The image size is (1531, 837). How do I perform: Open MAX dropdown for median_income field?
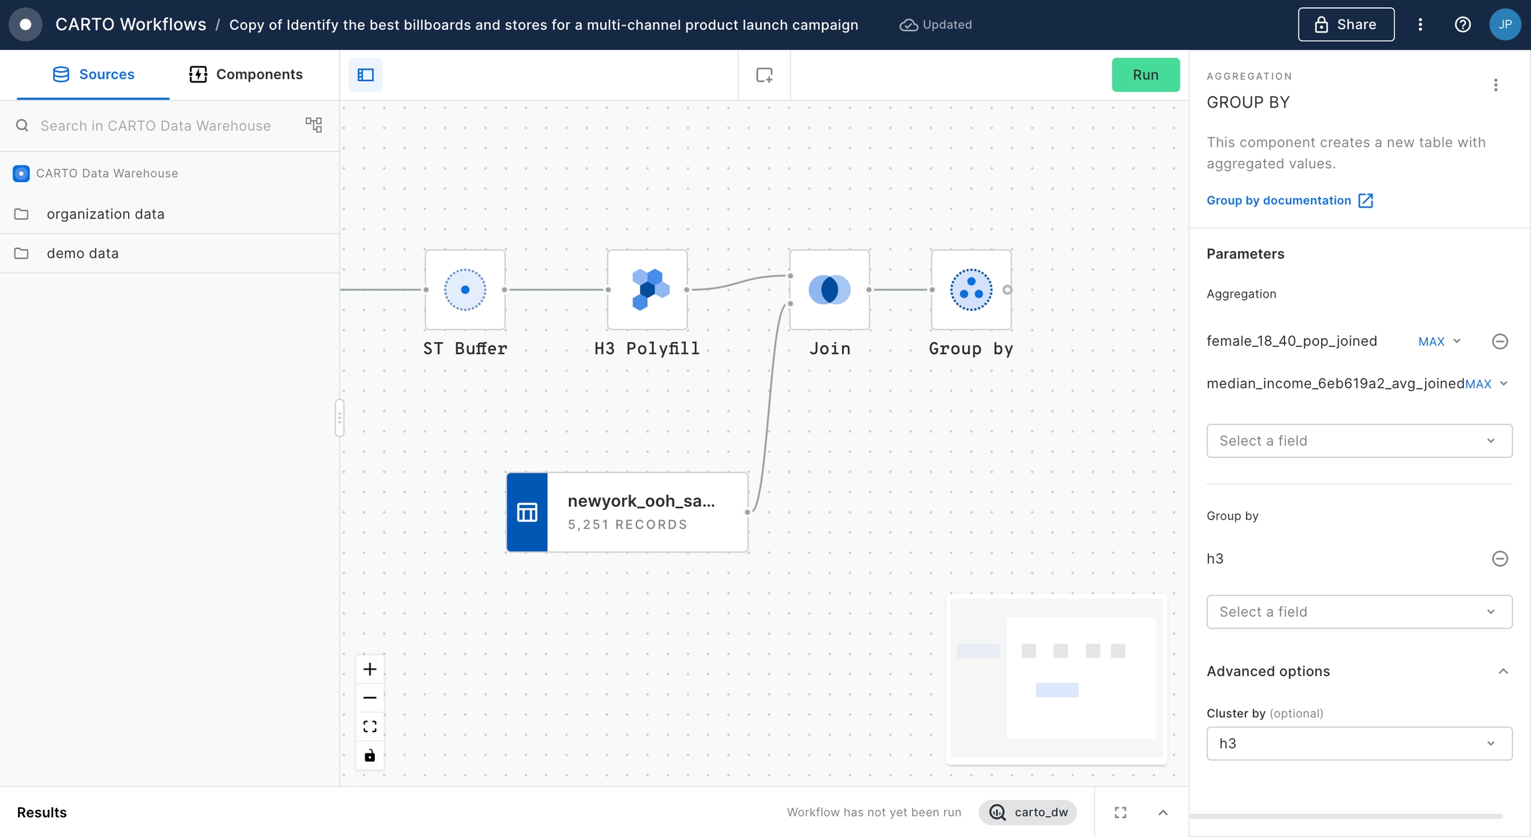1486,384
